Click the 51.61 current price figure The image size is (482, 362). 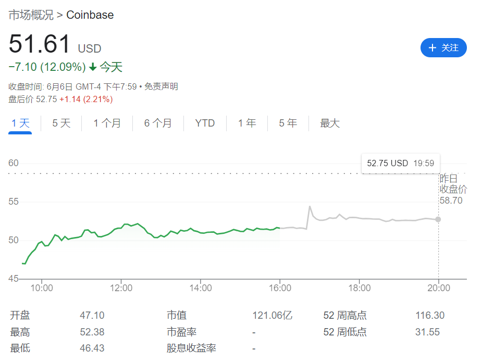click(x=40, y=44)
